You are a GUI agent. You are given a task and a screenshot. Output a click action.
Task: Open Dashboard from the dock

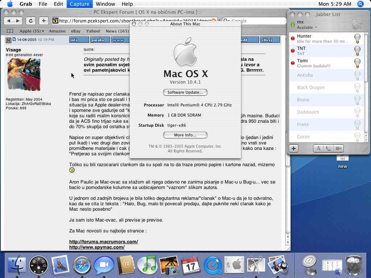[x=38, y=265]
